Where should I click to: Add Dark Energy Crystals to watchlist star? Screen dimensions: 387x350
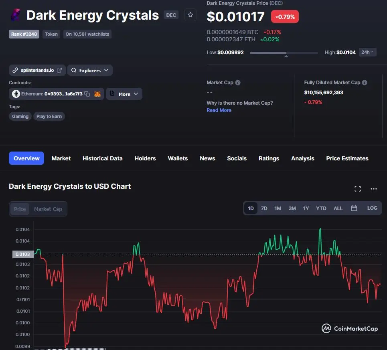[190, 15]
